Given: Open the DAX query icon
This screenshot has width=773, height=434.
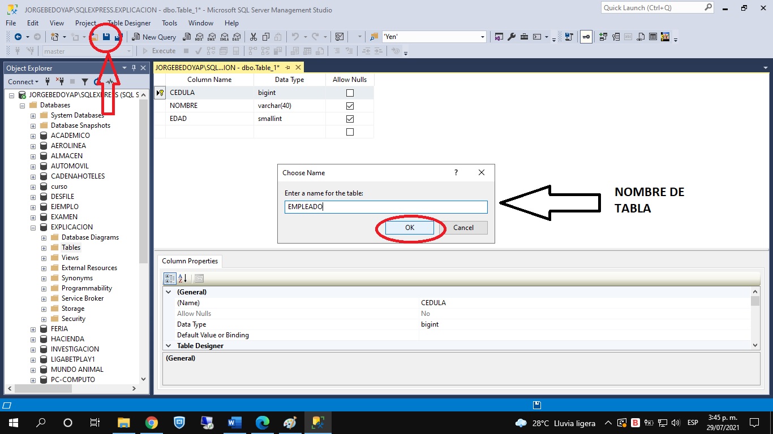Looking at the screenshot, I should tap(237, 37).
